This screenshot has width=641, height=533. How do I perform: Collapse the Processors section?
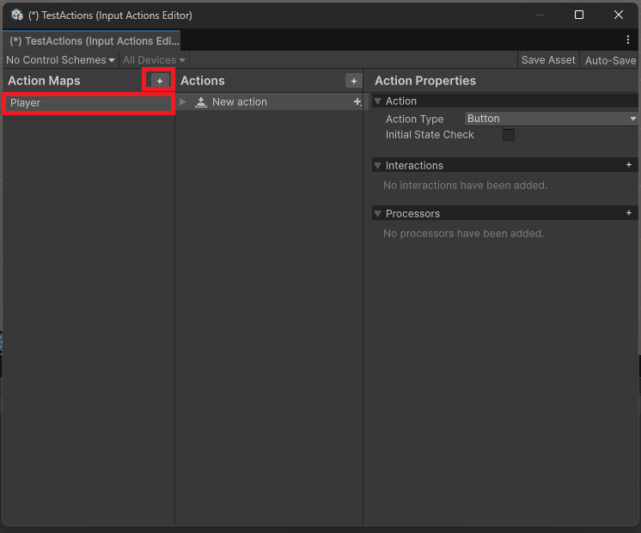click(x=377, y=213)
